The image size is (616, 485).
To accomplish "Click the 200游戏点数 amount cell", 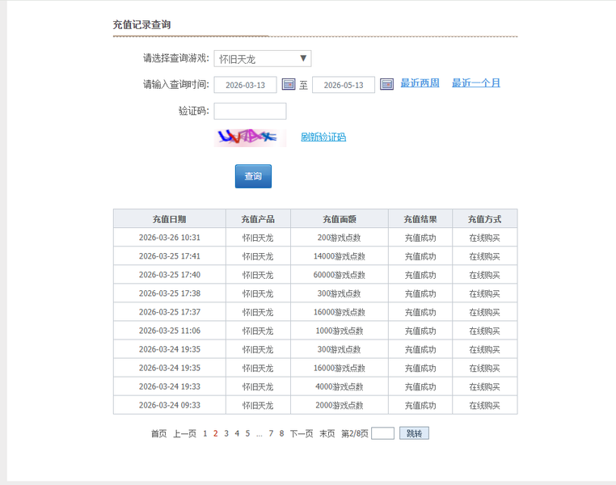I will coord(339,238).
